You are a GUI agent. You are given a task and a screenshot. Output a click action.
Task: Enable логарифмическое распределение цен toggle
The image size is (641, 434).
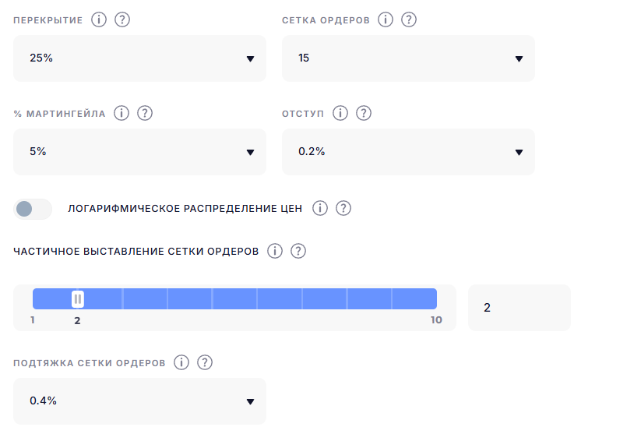tap(33, 209)
